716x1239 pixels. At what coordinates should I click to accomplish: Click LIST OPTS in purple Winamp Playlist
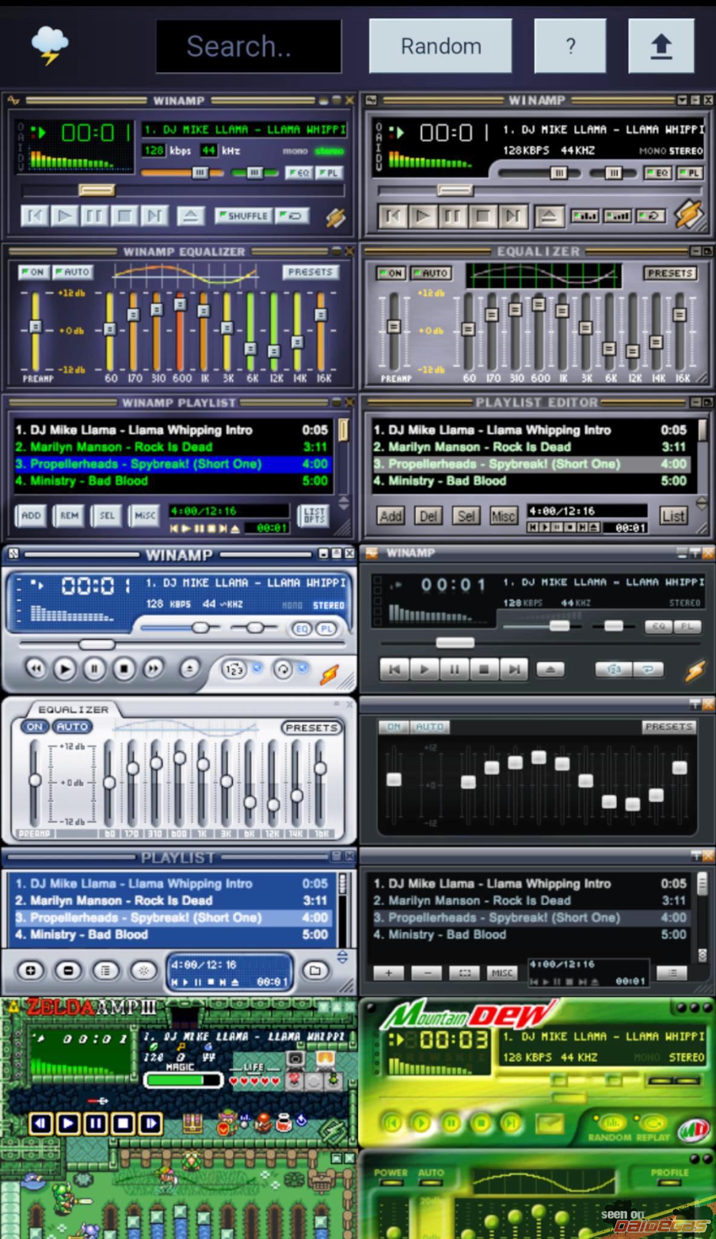pos(314,516)
